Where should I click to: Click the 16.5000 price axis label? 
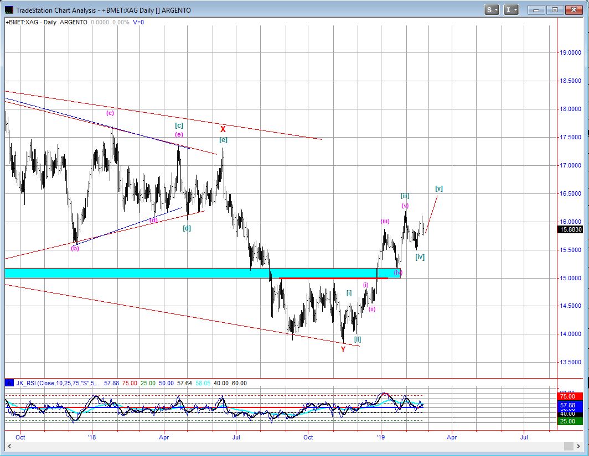pyautogui.click(x=570, y=193)
